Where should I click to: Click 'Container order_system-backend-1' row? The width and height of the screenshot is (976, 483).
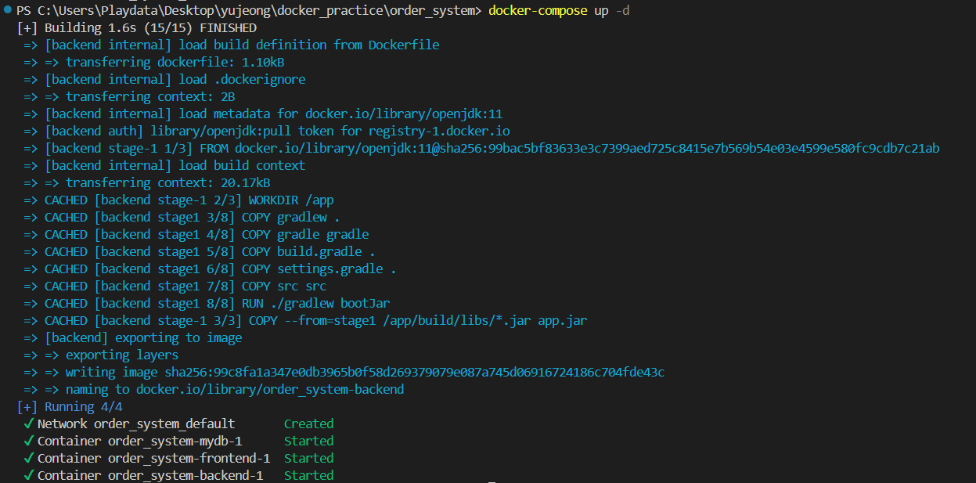[x=178, y=476]
